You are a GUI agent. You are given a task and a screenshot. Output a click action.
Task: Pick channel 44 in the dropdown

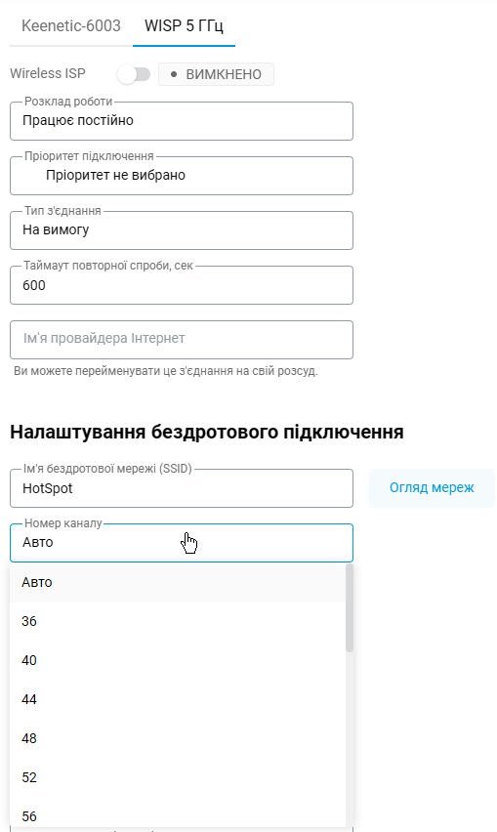tap(177, 700)
